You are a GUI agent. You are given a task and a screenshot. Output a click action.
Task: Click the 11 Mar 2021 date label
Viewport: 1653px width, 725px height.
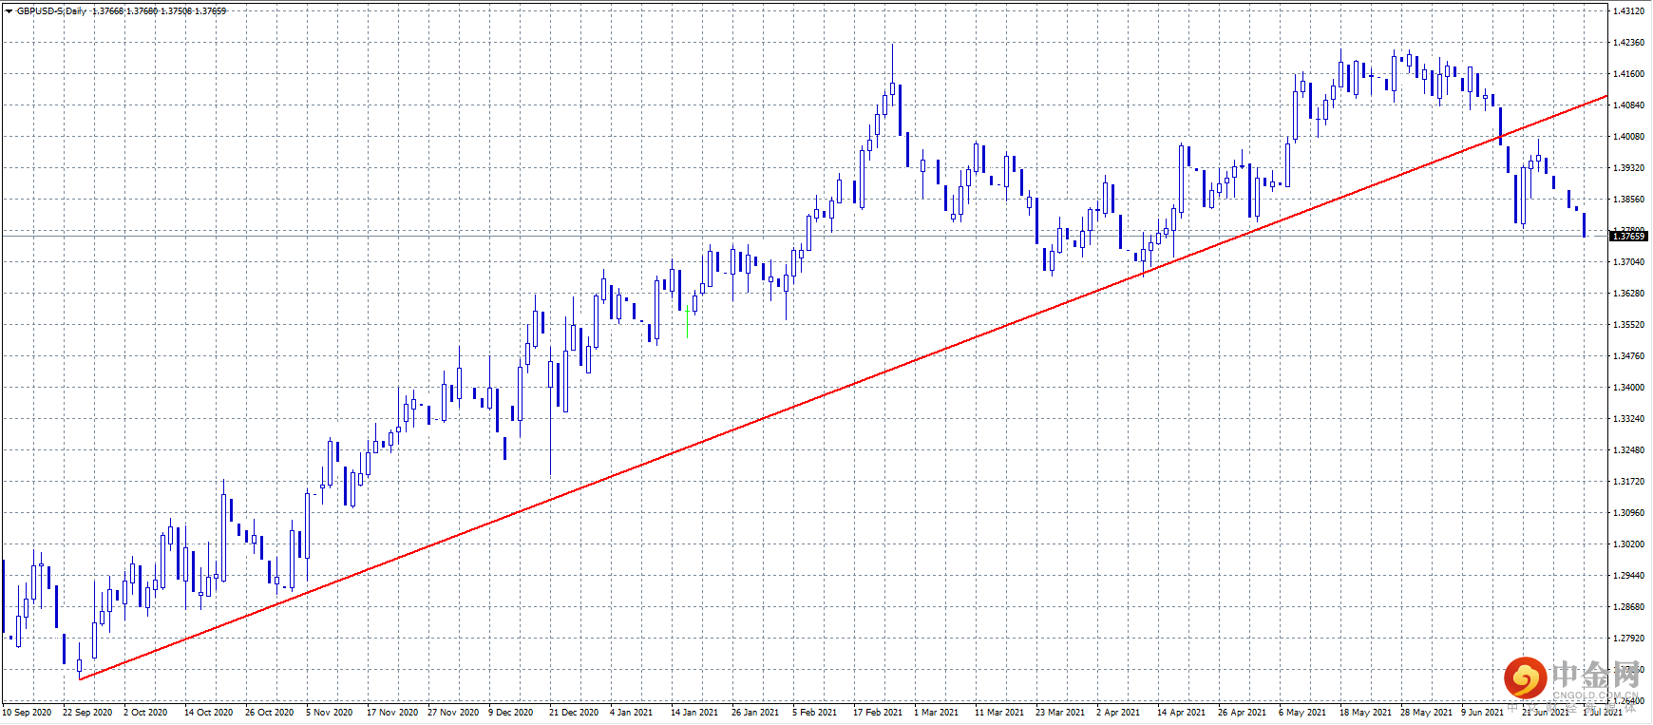[999, 713]
